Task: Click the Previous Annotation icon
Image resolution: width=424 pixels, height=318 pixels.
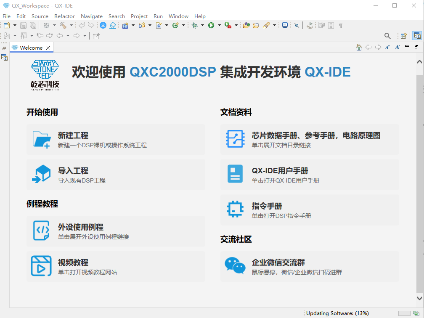Action: pyautogui.click(x=24, y=36)
